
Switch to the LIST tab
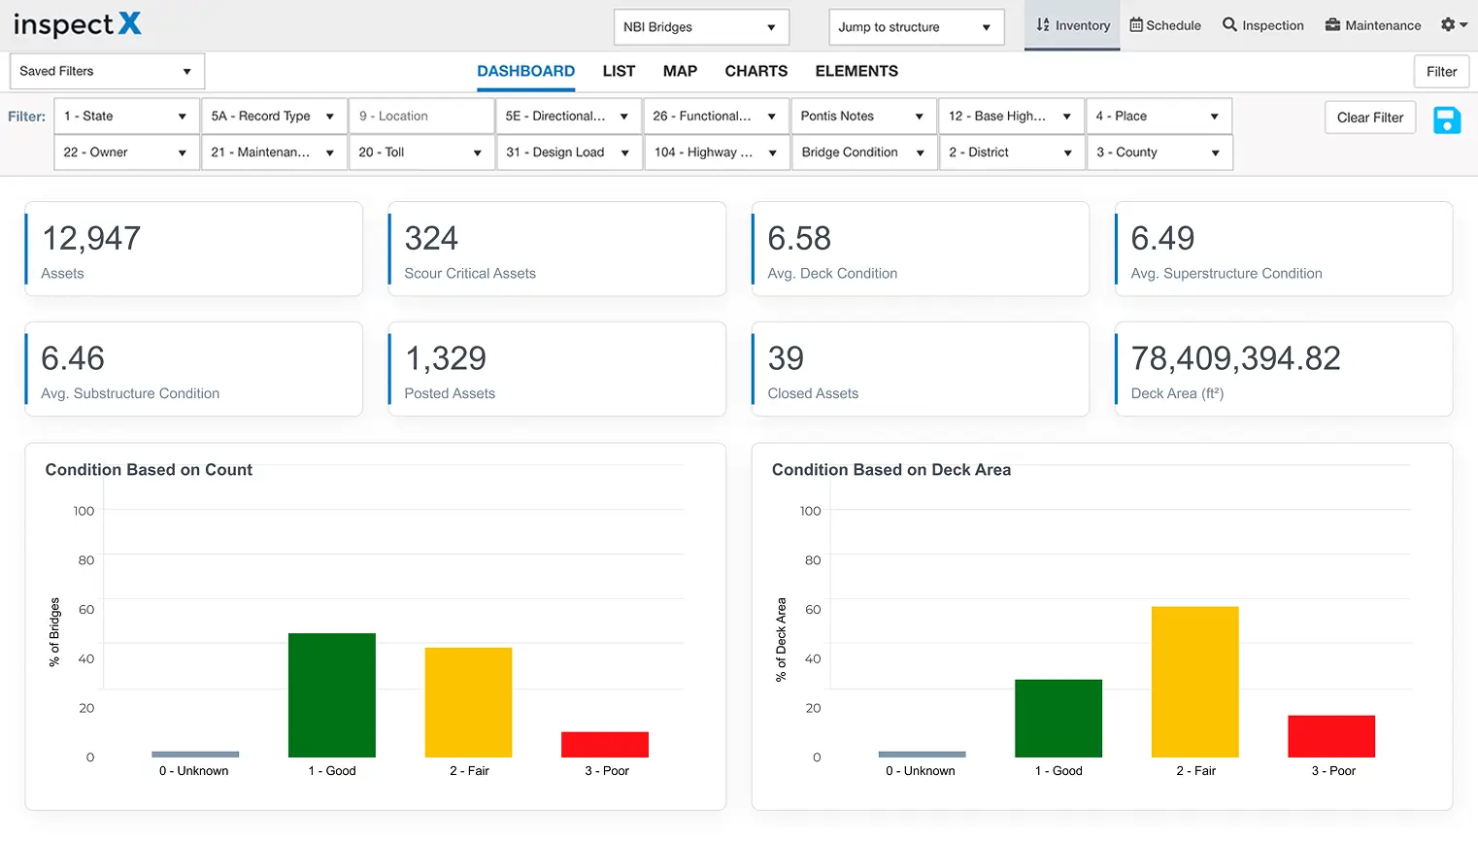point(619,71)
